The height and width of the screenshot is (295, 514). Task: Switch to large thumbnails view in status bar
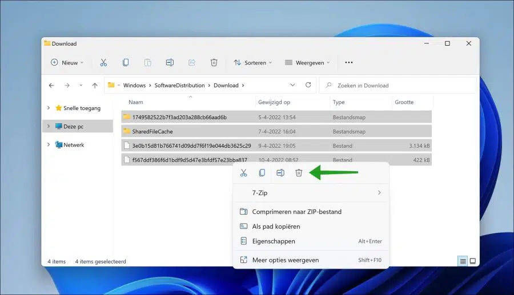pos(473,261)
